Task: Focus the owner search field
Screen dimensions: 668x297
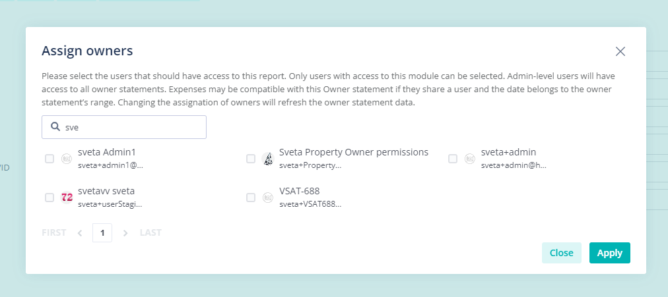Action: [124, 127]
